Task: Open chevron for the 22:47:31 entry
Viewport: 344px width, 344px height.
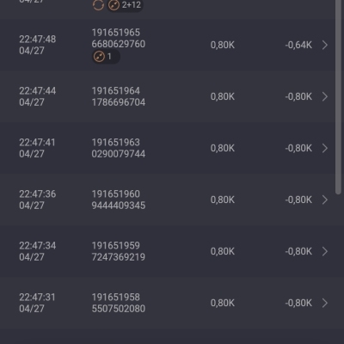Action: point(325,303)
